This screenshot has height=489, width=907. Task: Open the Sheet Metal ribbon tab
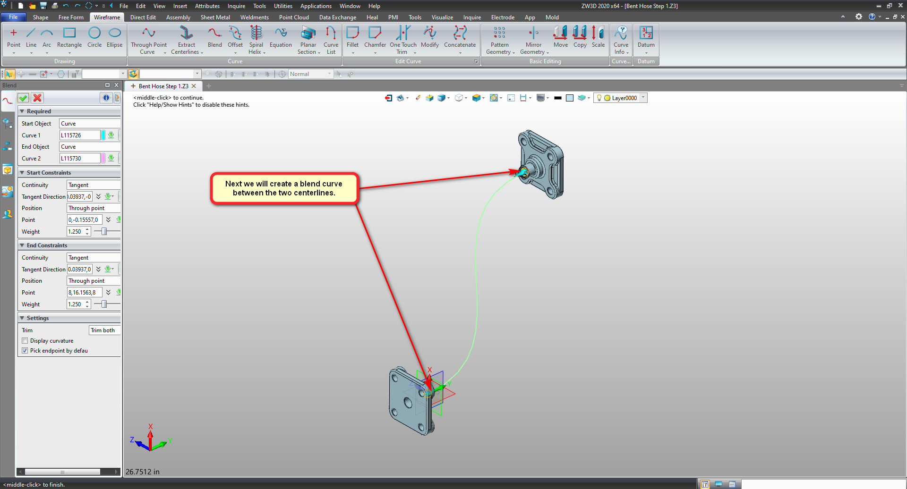point(215,17)
